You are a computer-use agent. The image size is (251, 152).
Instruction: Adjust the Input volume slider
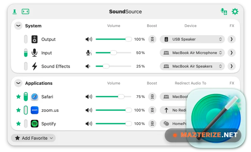(x=114, y=53)
